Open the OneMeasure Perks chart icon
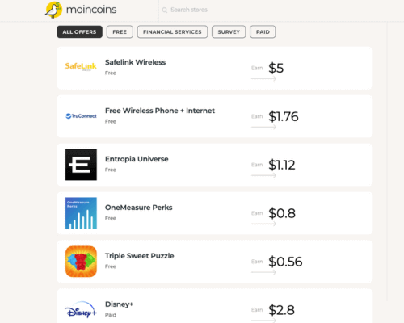This screenshot has height=323, width=404. coord(81,213)
